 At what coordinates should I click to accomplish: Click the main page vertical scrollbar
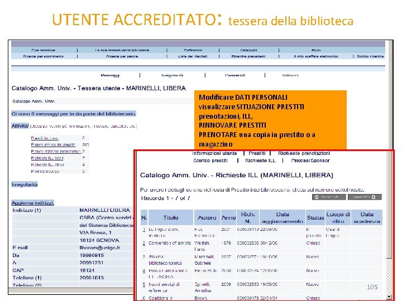[x=391, y=95]
